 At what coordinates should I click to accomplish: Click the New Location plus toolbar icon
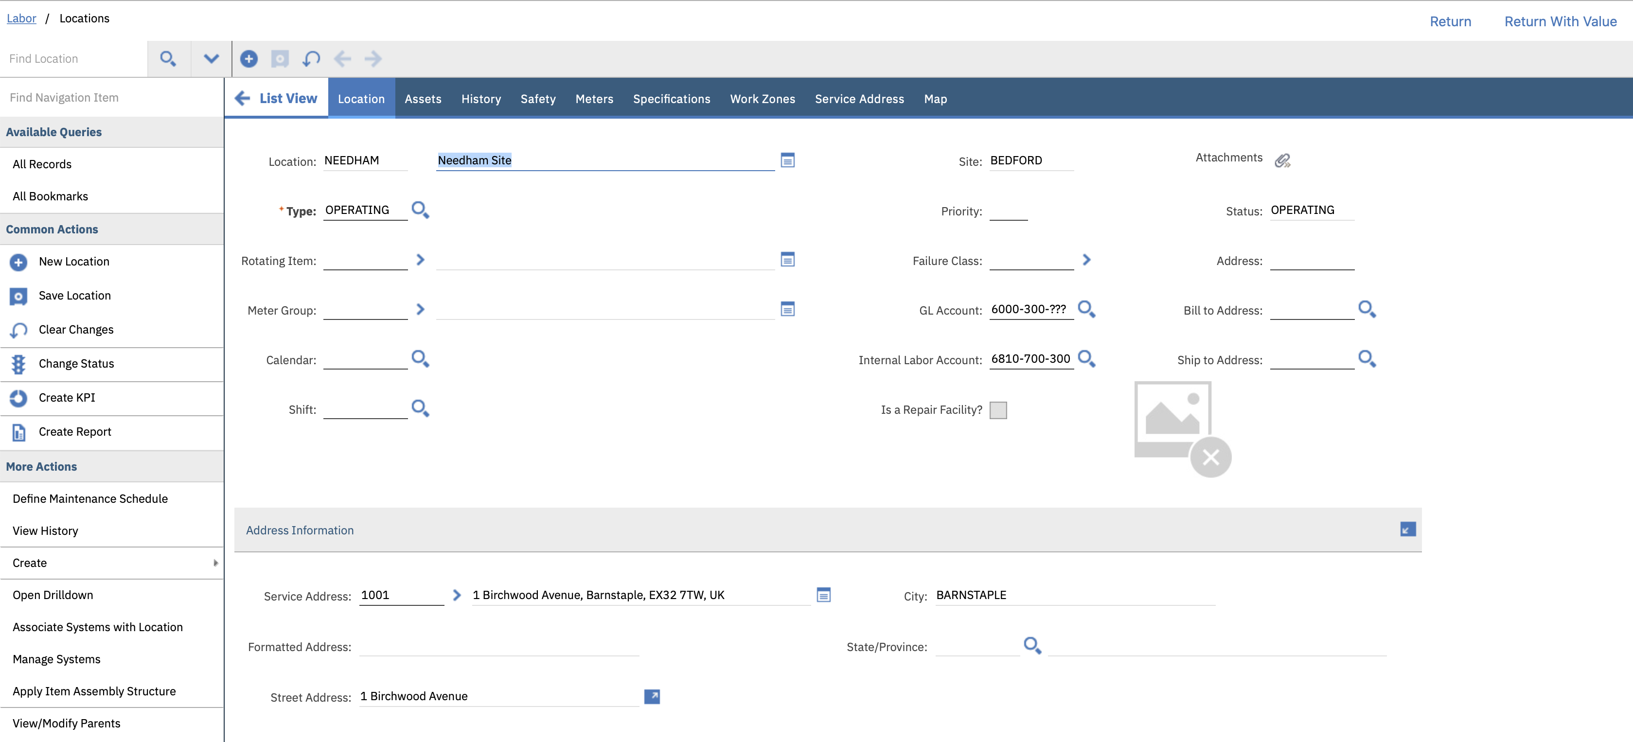[248, 59]
